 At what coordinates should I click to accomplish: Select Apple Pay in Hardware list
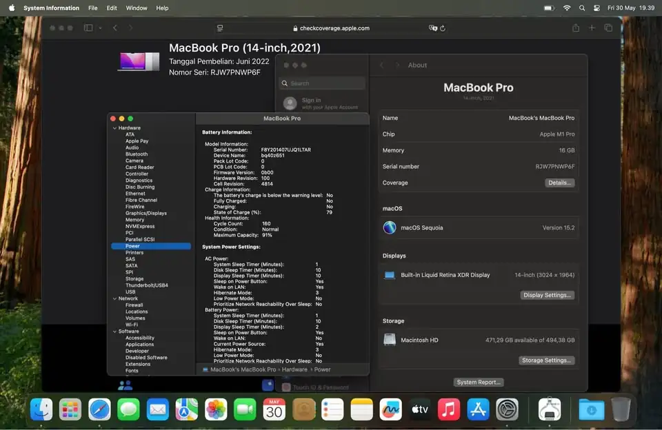137,141
